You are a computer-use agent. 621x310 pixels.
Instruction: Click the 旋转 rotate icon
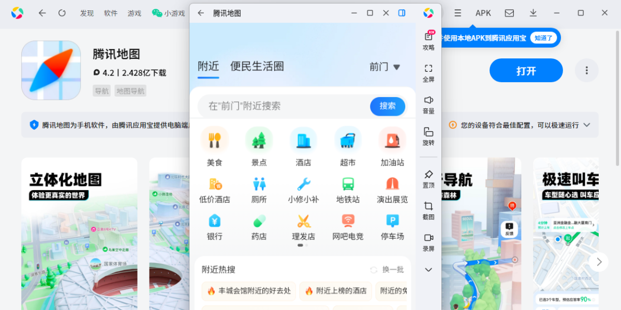pos(428,136)
